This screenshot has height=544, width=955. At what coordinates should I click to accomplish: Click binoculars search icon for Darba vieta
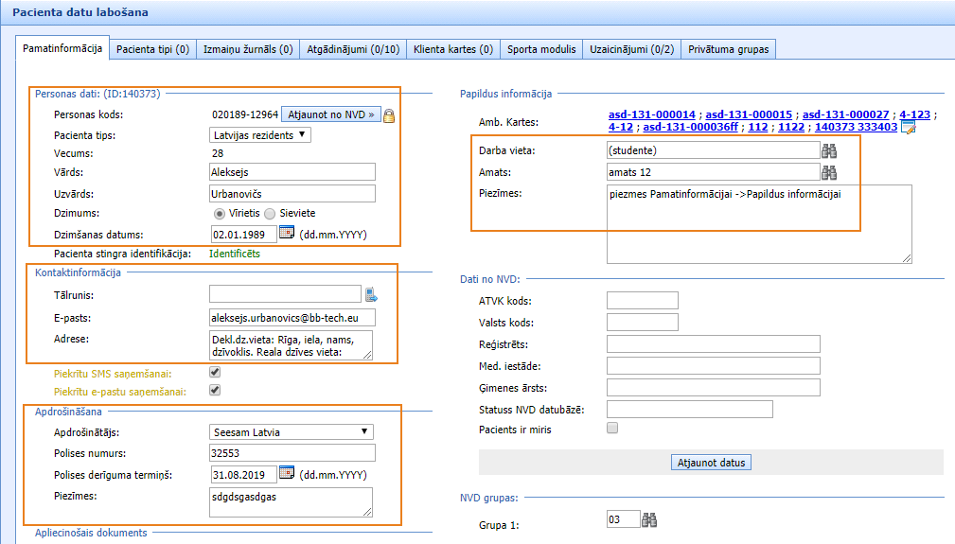[829, 150]
